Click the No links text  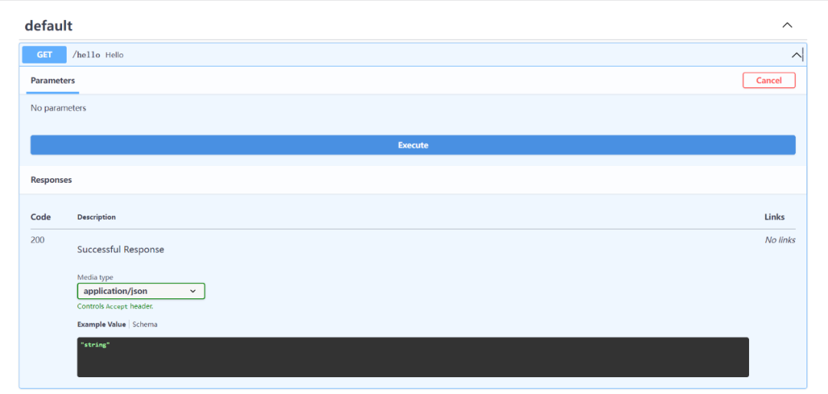tap(780, 240)
